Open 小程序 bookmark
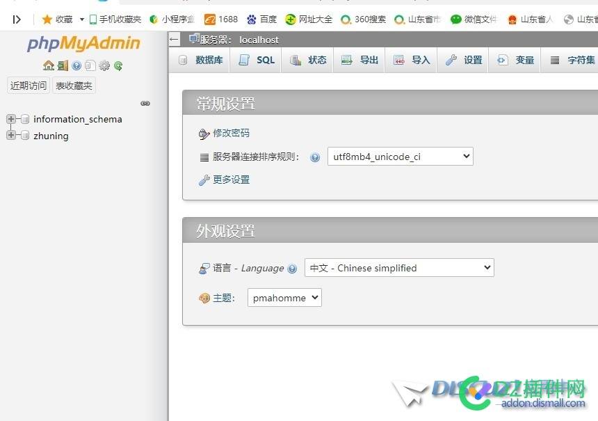 point(172,19)
